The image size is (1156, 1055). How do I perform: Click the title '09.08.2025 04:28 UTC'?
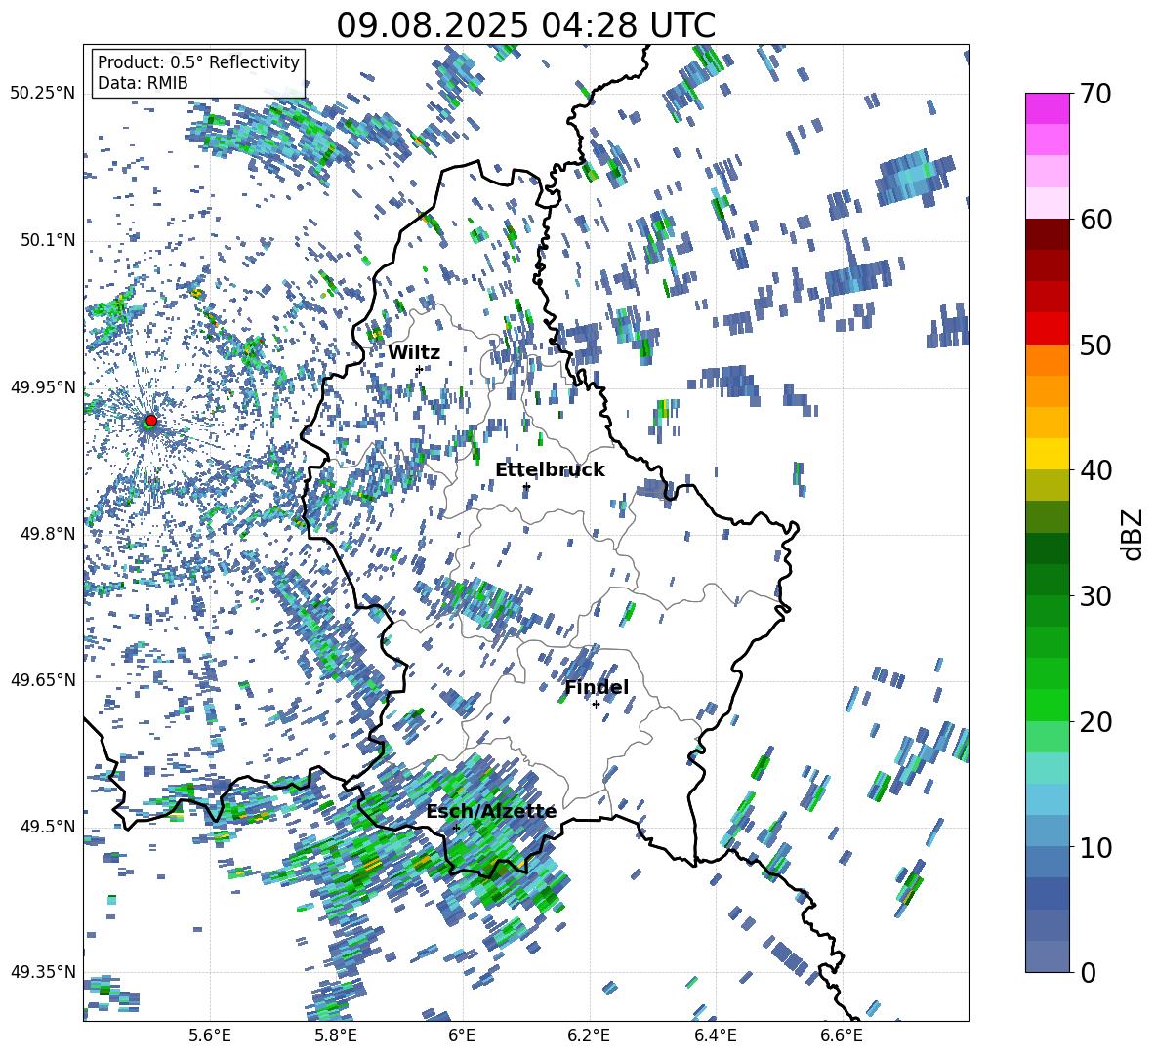coord(525,25)
